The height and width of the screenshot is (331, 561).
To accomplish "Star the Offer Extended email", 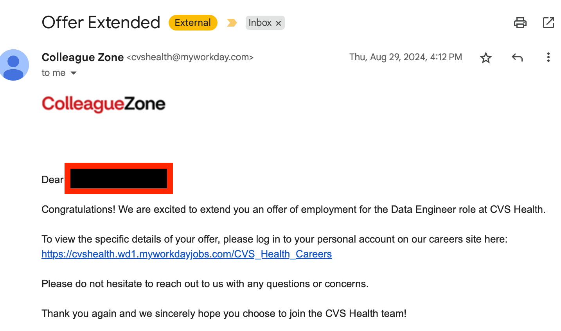I will pos(486,58).
